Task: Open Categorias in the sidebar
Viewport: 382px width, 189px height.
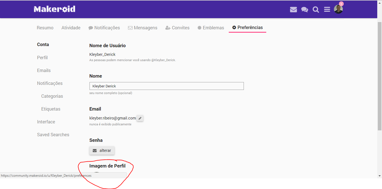Action: coord(52,96)
